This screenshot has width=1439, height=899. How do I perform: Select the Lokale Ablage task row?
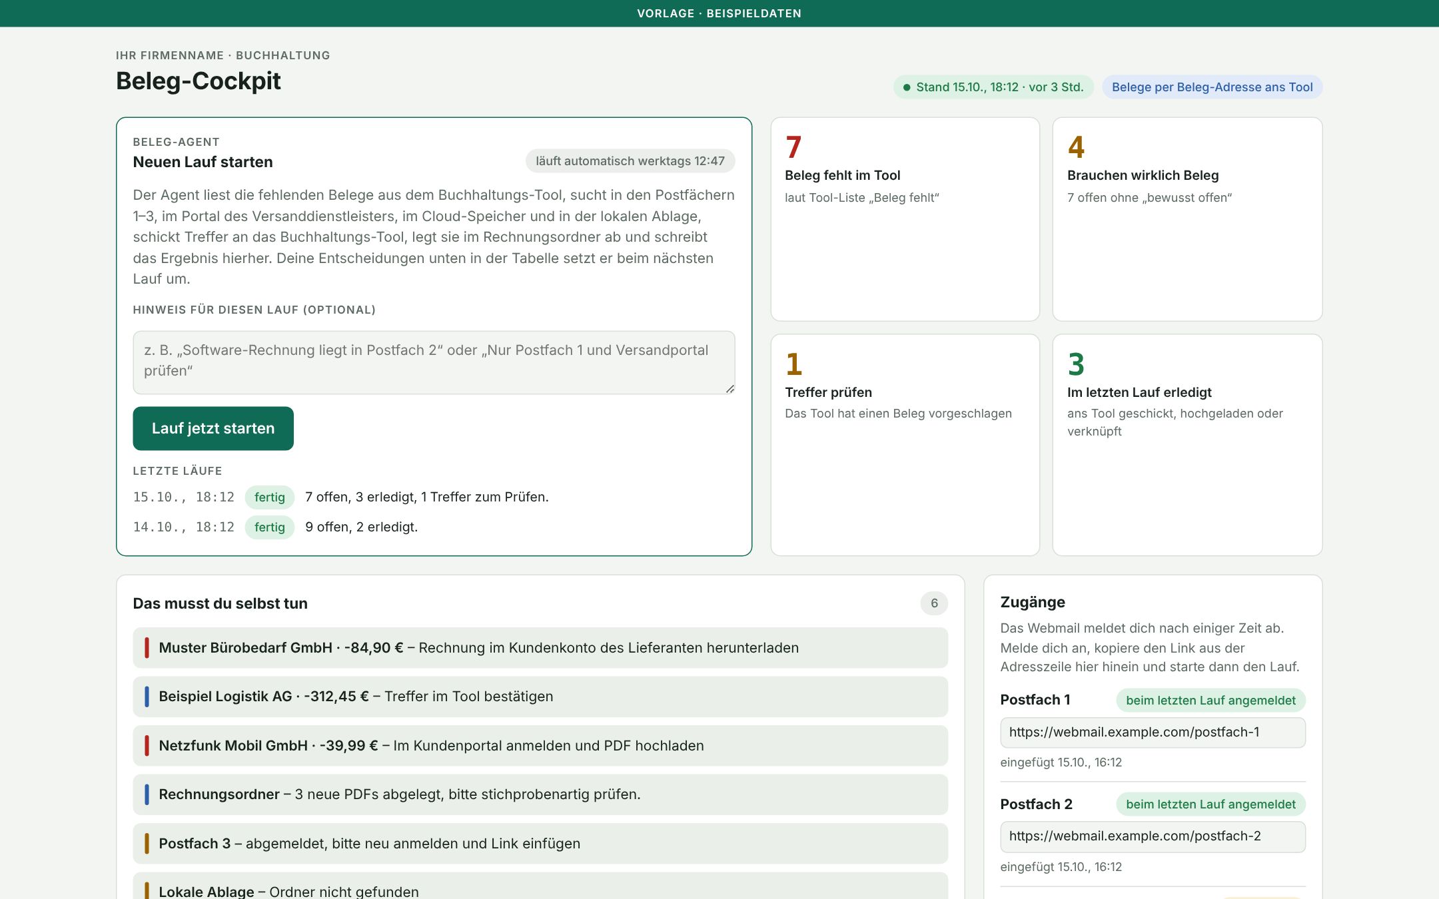coord(540,887)
